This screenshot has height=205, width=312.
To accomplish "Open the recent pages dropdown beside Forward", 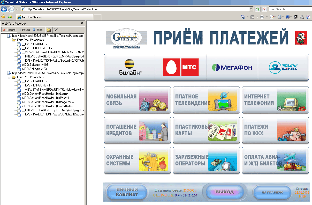I will 17,9.
